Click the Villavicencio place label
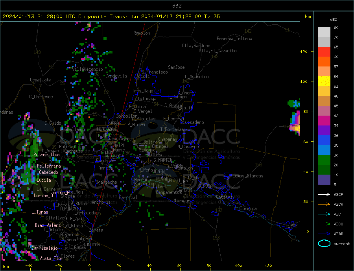This screenshot has width=354, height=271. [87, 69]
